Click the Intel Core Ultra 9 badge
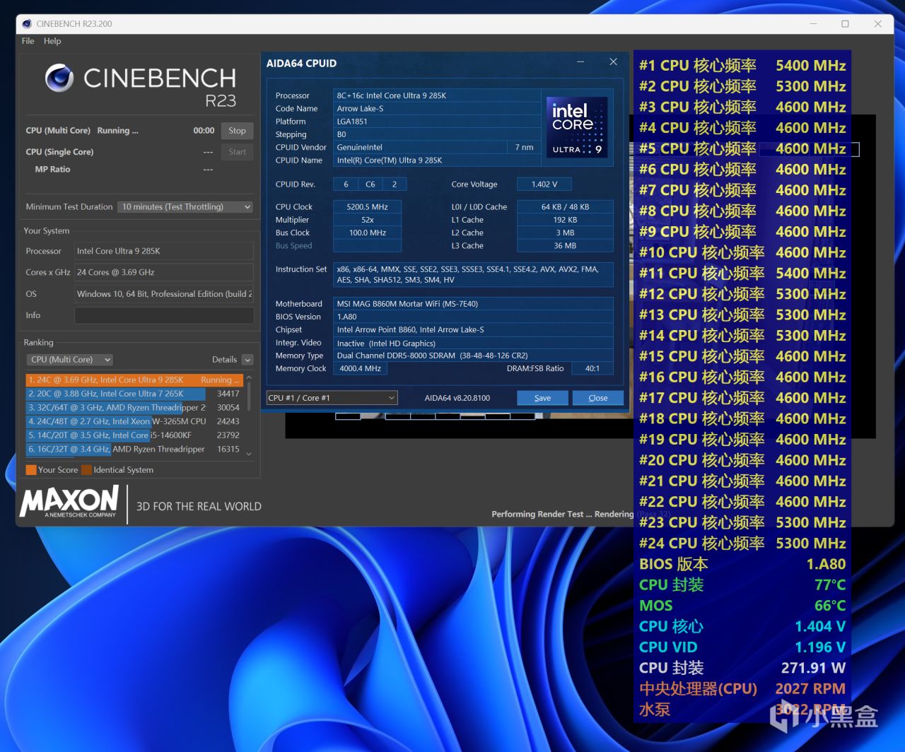This screenshot has width=905, height=752. (x=577, y=127)
